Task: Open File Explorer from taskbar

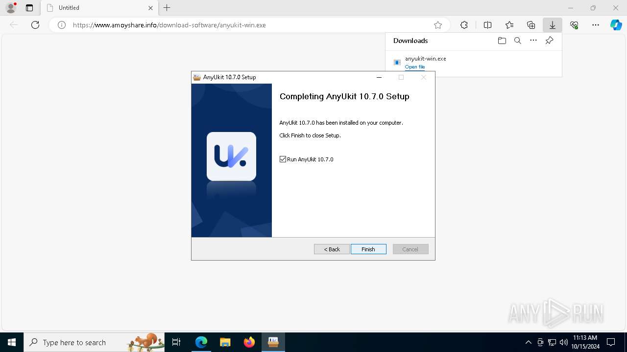Action: [x=225, y=342]
